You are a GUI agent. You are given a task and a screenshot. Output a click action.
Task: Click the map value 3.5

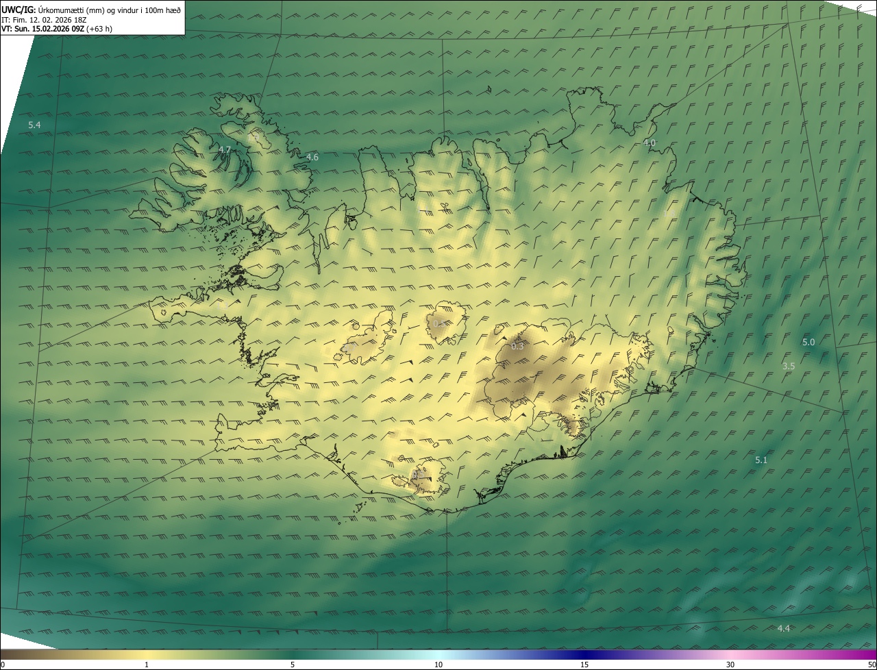[x=789, y=367]
